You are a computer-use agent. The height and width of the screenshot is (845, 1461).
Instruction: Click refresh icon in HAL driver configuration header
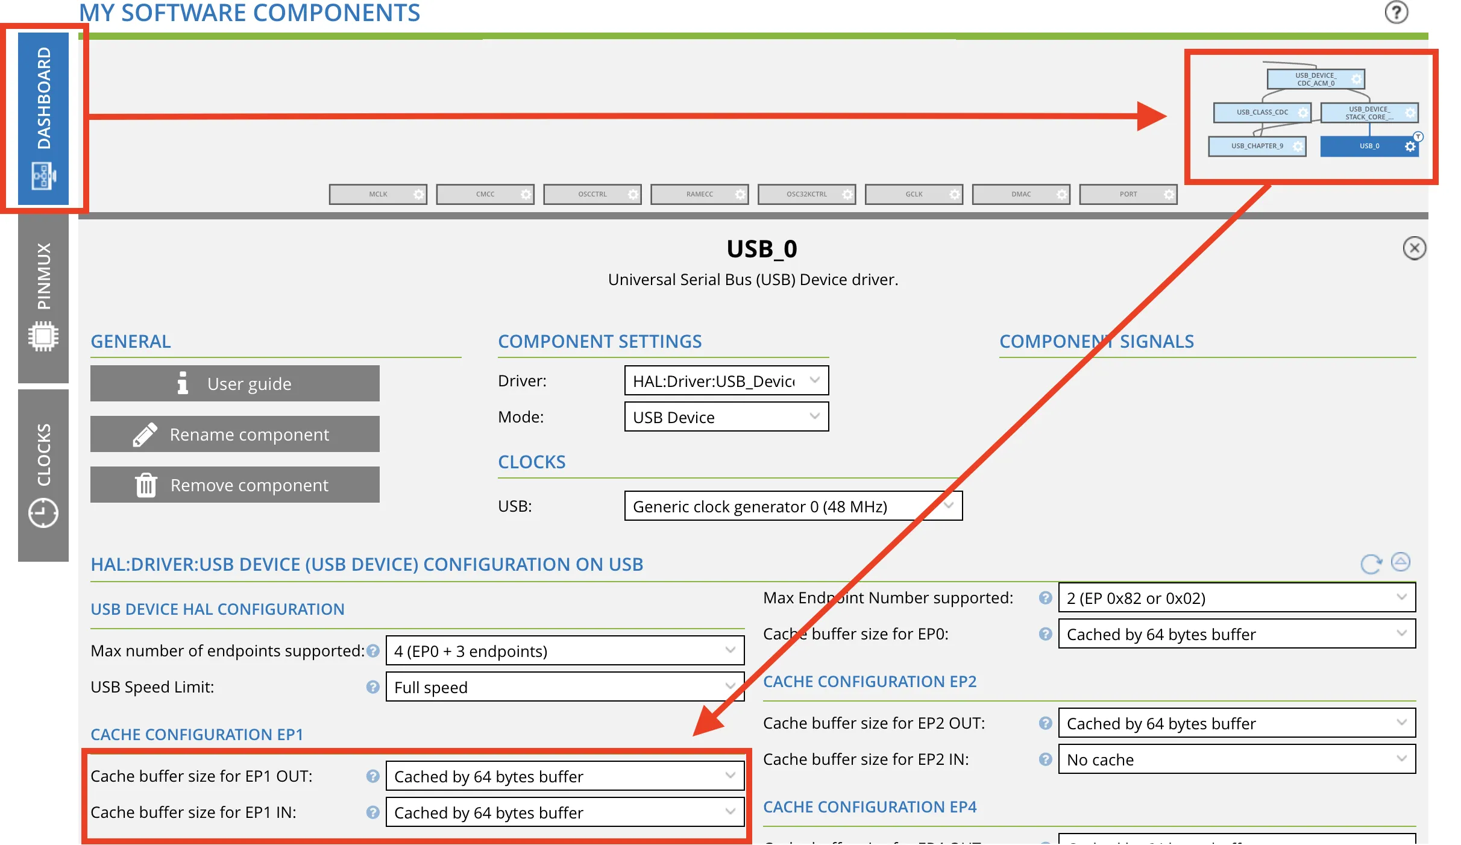pyautogui.click(x=1371, y=564)
